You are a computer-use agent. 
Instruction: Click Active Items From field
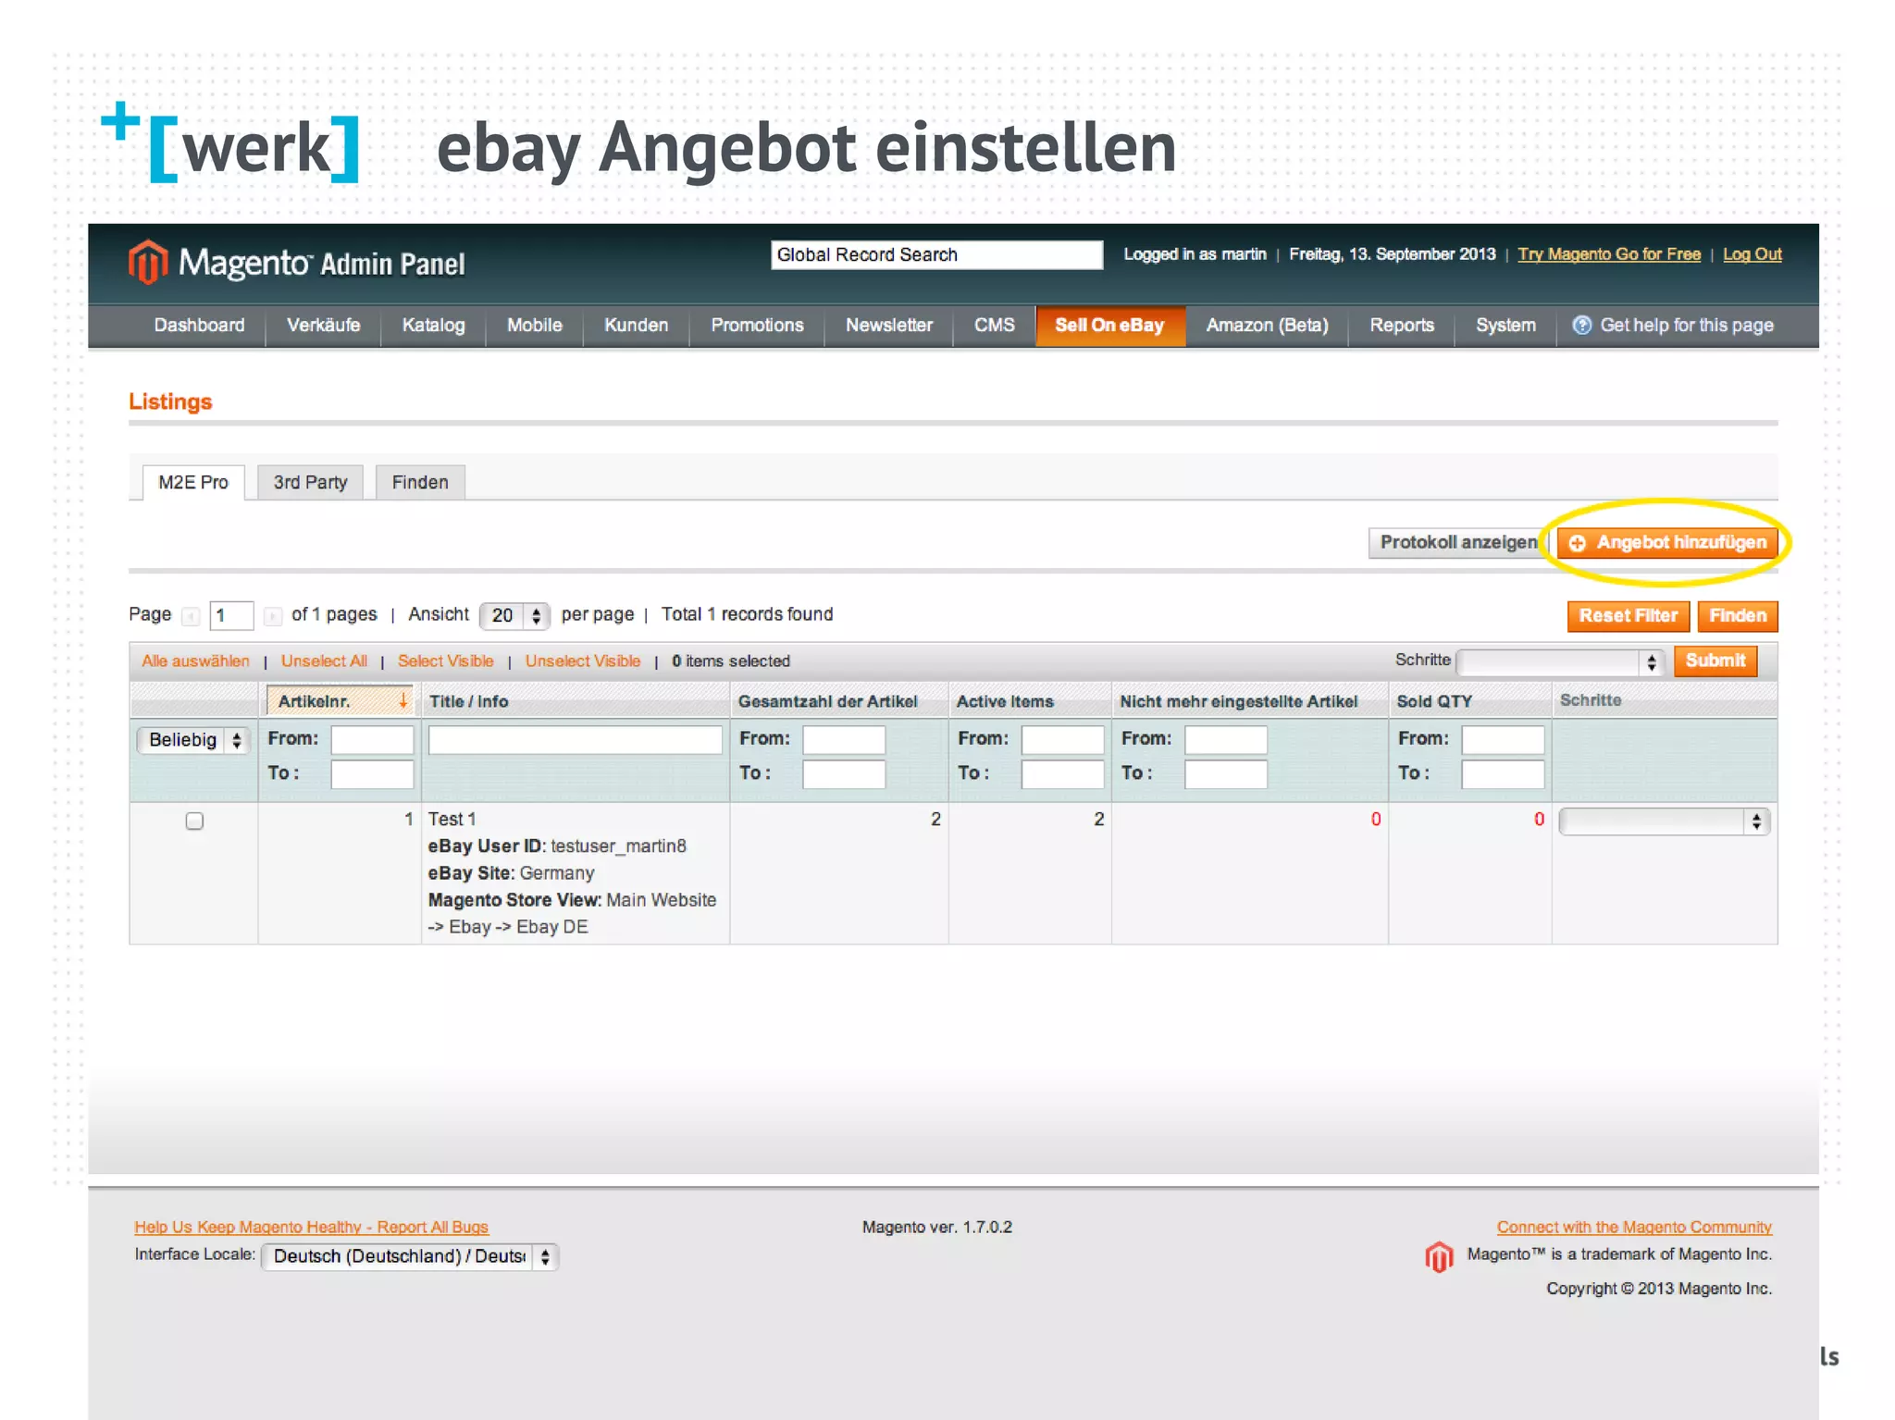click(1062, 740)
